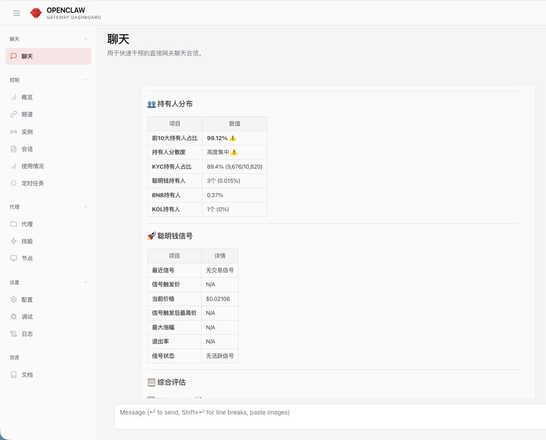Viewport: 546px width, 440px height.
Task: Click the book icon beside 文档
Action: pyautogui.click(x=14, y=375)
